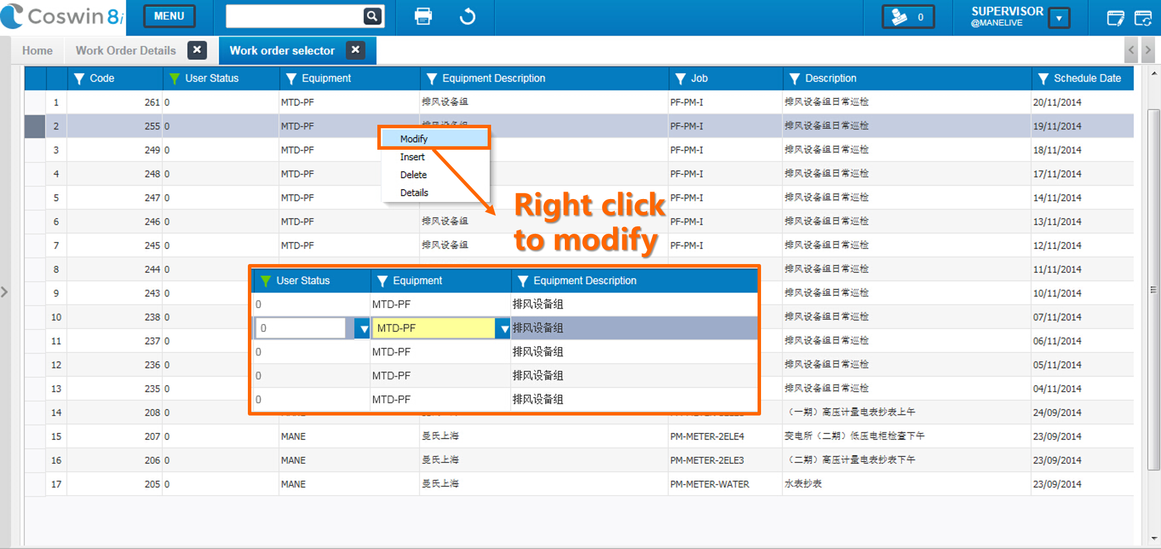Viewport: 1161px width, 549px height.
Task: Open the SUPERVISOR user dropdown arrow
Action: (x=1059, y=18)
